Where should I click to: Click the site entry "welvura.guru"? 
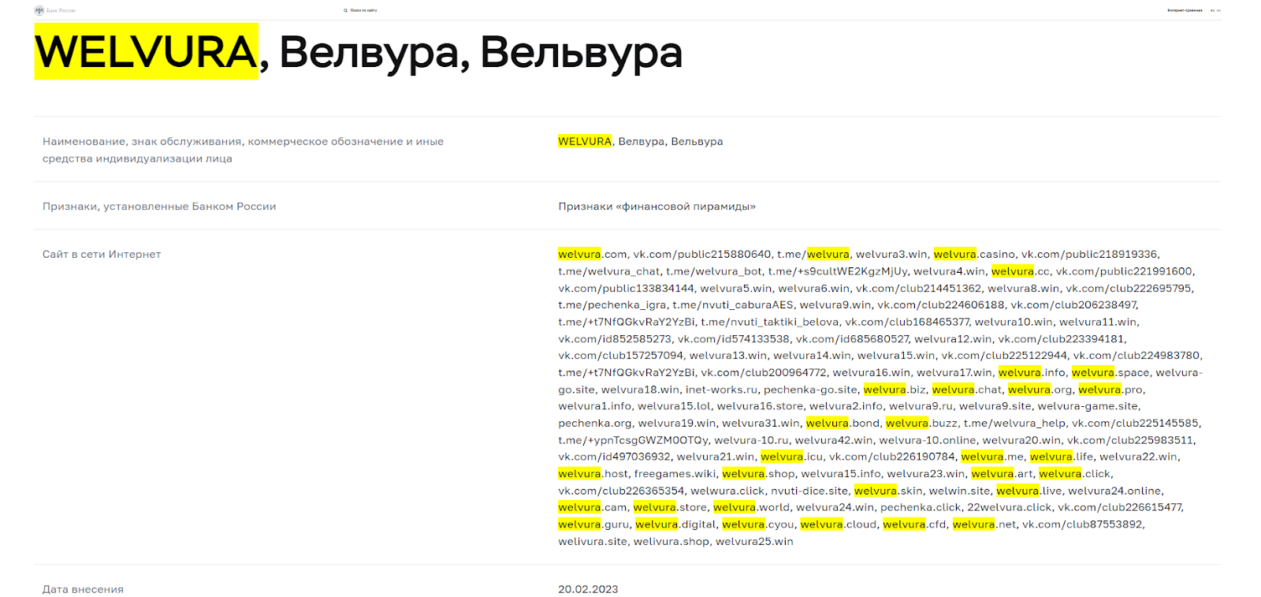click(593, 524)
